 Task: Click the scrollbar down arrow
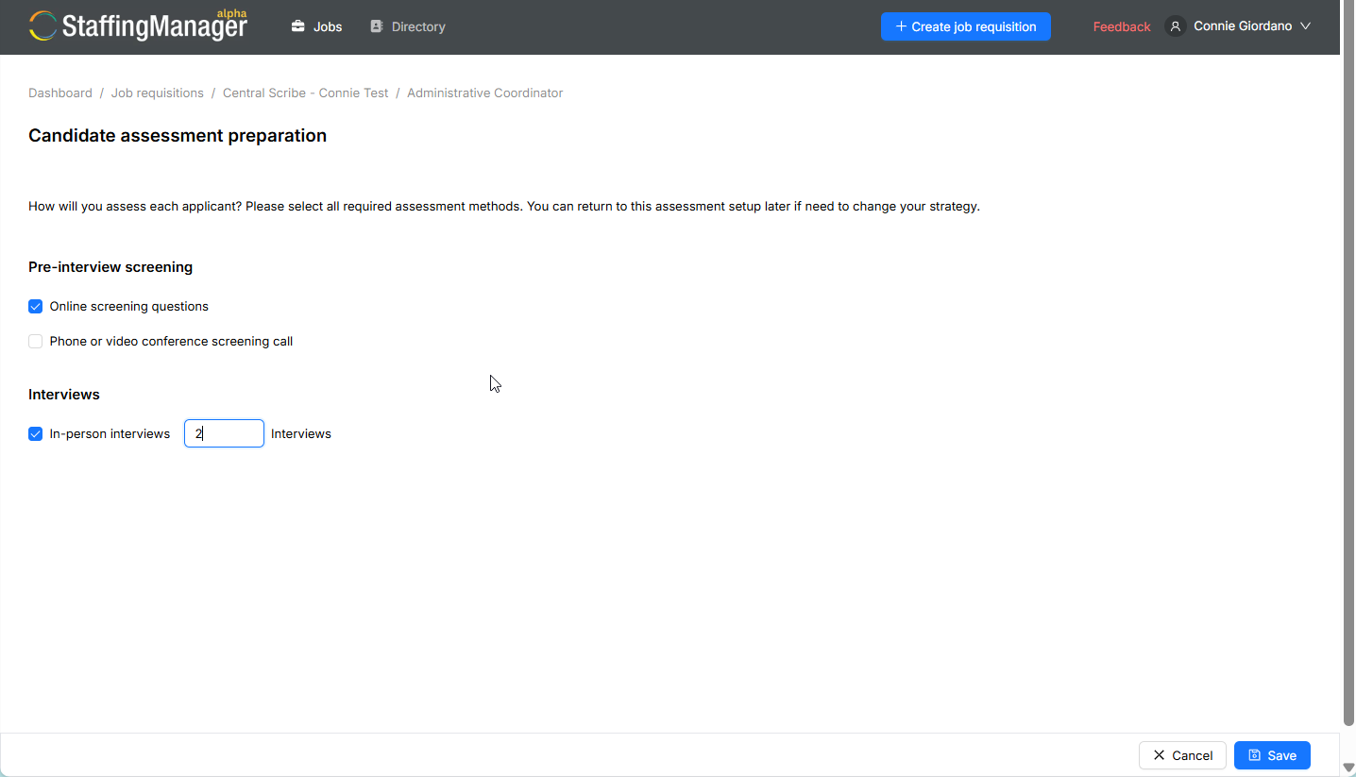tap(1348, 768)
